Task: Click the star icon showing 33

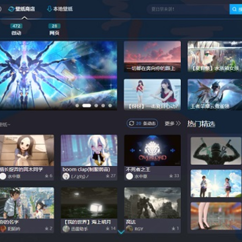Action: click(171, 176)
